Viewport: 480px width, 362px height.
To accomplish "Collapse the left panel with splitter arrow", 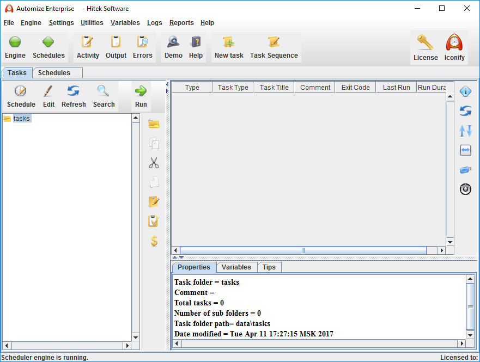I will pos(167,84).
